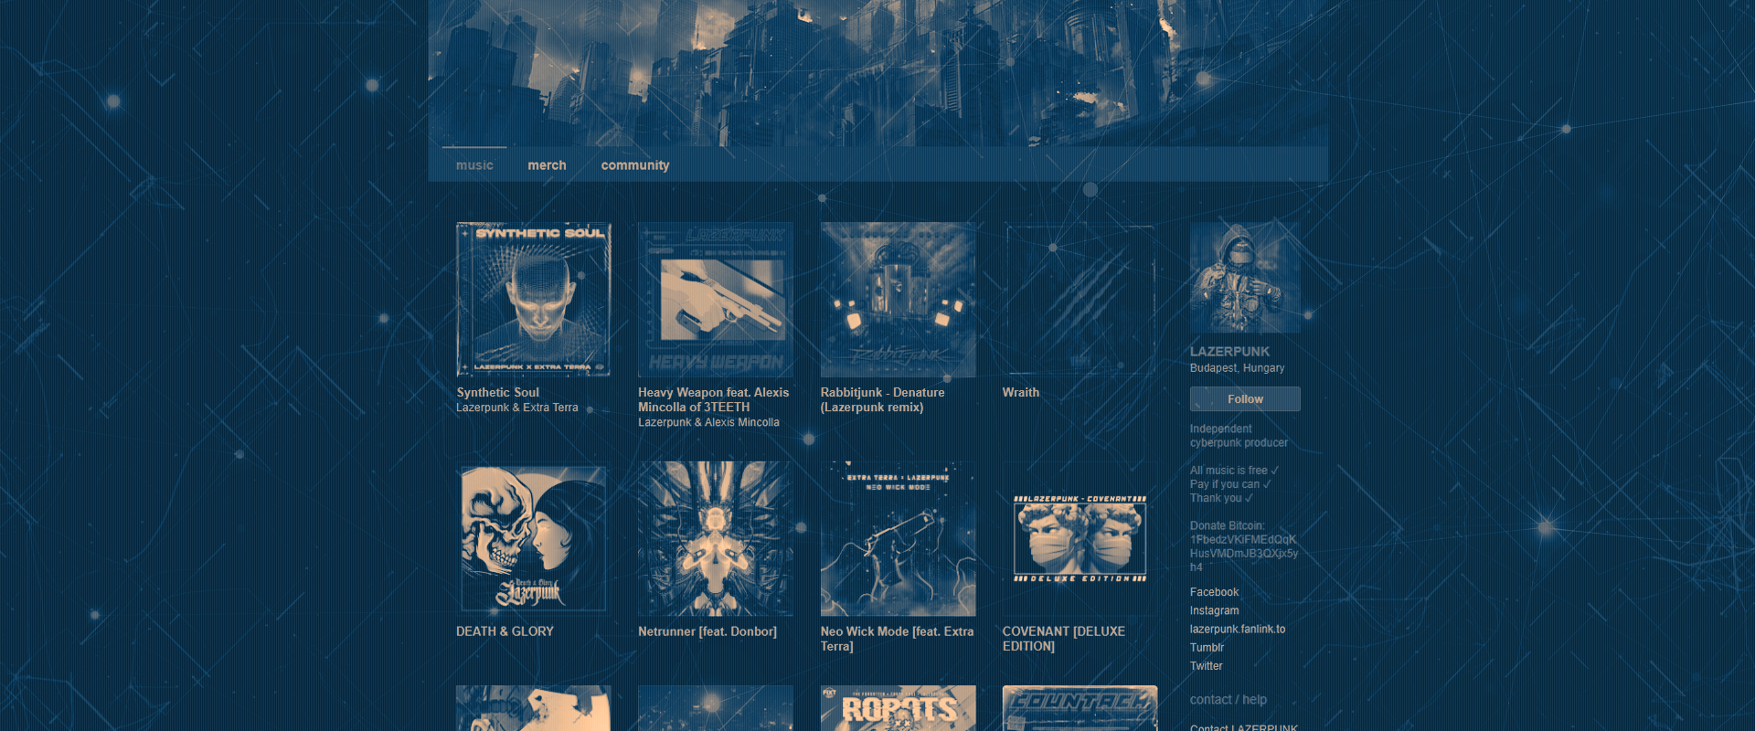Open the Tumblr link
The image size is (1755, 731).
pyautogui.click(x=1207, y=647)
